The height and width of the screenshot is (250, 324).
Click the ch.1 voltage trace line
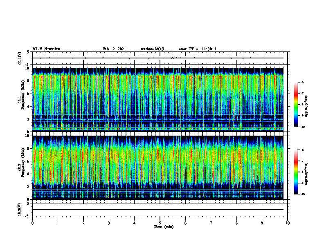[x=158, y=58]
